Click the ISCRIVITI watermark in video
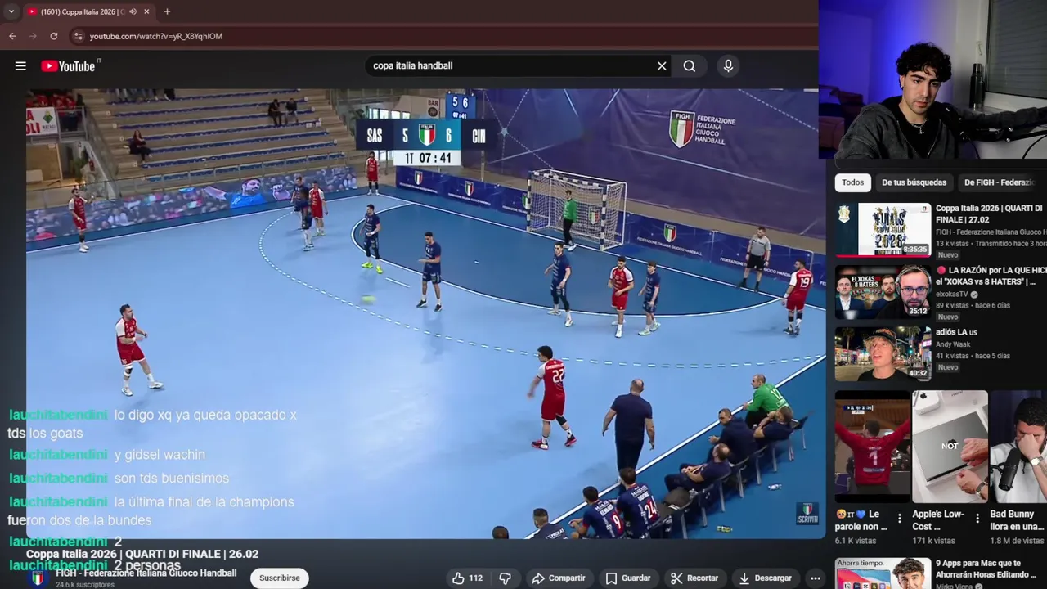 807,513
